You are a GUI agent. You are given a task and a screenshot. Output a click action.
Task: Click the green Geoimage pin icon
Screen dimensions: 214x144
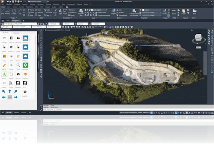[x=25, y=65]
